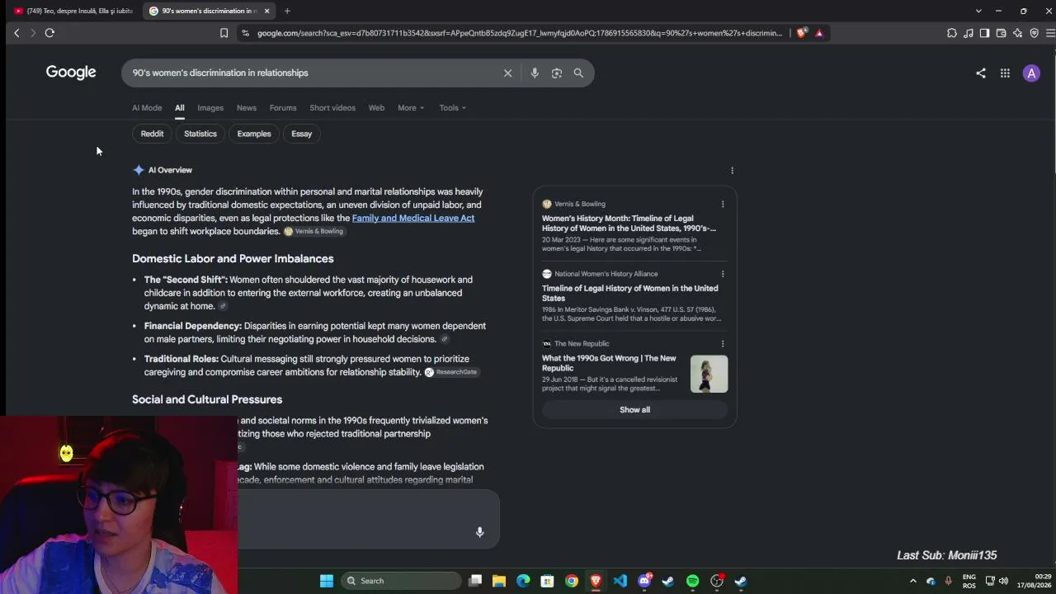Bookmark this page
Viewport: 1056px width, 594px height.
click(x=224, y=33)
